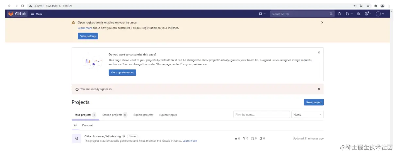Viewport: 398px width, 156px height.
Task: Open the Issues icon in navbar
Action: click(340, 14)
